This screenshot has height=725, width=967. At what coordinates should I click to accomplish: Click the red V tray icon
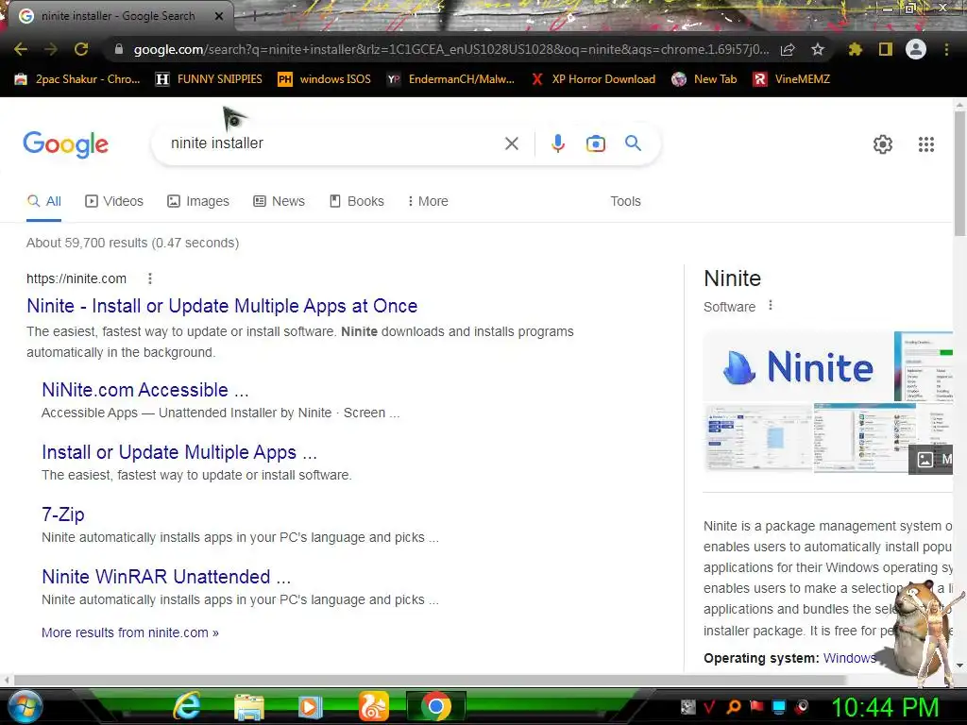coord(710,706)
